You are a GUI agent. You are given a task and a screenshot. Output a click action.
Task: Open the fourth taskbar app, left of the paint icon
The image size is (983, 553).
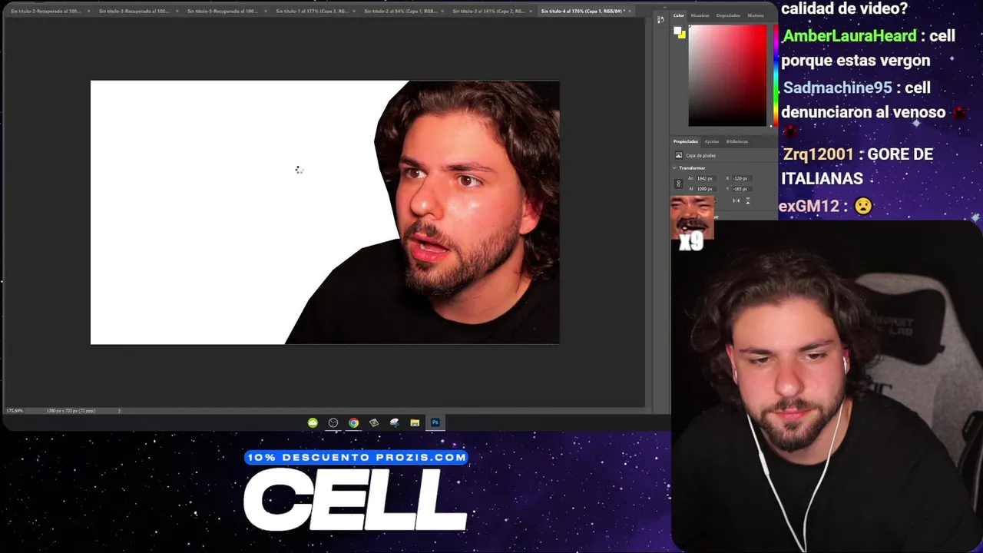(374, 422)
